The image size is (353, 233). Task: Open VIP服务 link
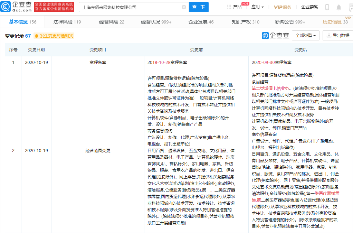[282, 7]
